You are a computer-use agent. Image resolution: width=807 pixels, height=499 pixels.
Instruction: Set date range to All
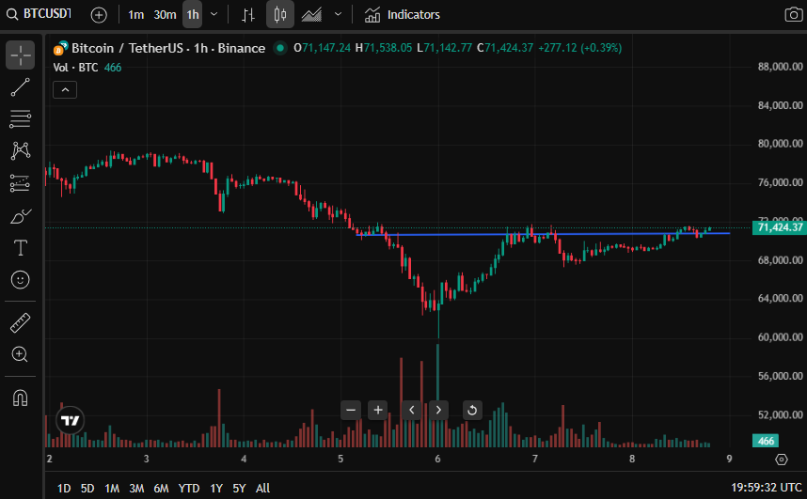click(x=262, y=488)
